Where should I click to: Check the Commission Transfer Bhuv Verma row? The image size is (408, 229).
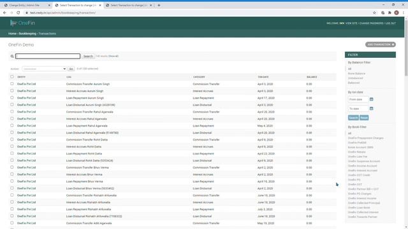[12, 167]
